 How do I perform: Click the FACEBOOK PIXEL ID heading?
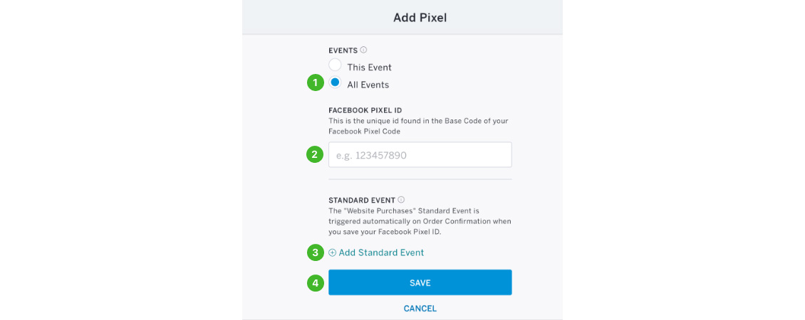click(365, 110)
